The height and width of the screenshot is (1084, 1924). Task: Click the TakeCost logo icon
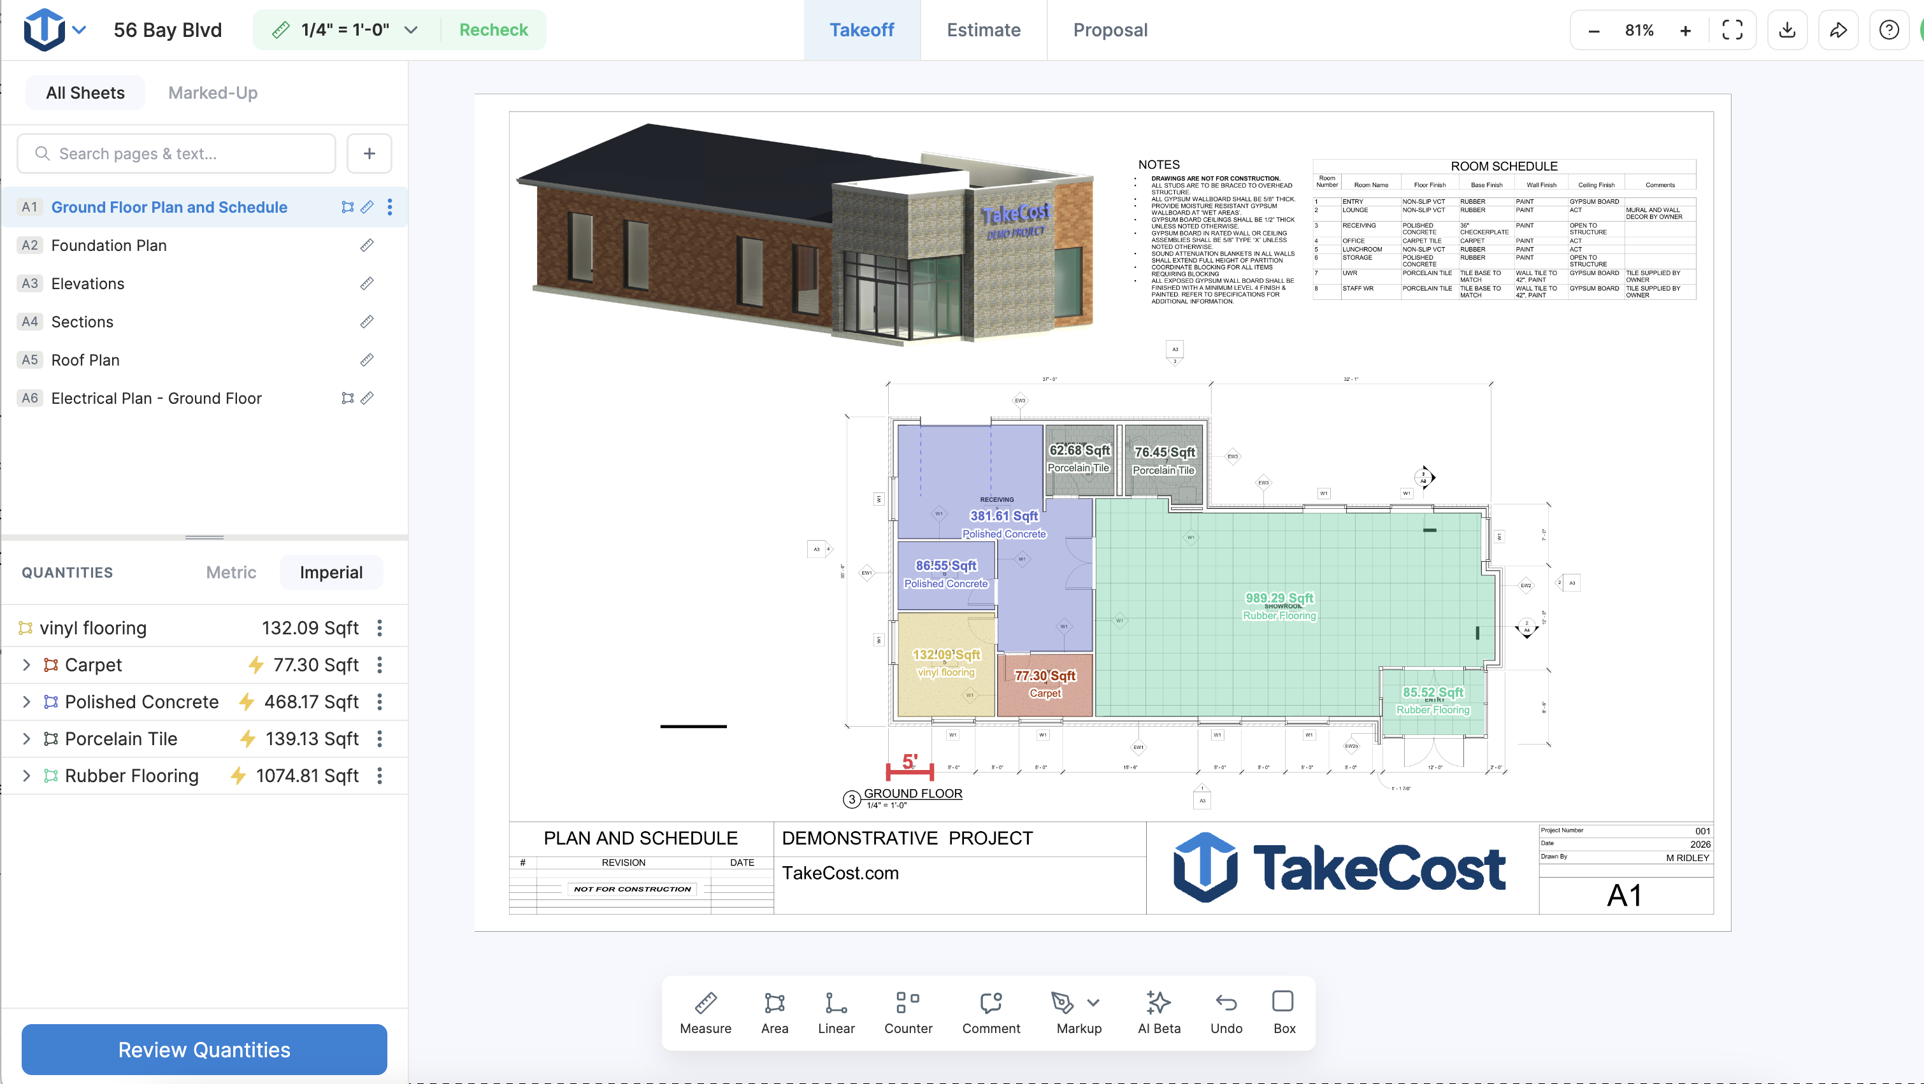pos(44,30)
